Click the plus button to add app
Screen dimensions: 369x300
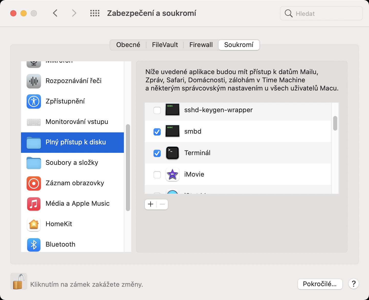coord(151,204)
